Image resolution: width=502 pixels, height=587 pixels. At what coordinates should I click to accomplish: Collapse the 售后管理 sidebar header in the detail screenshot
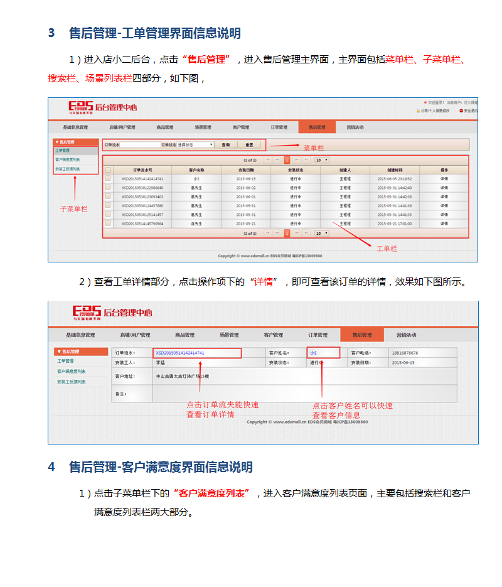pos(81,352)
